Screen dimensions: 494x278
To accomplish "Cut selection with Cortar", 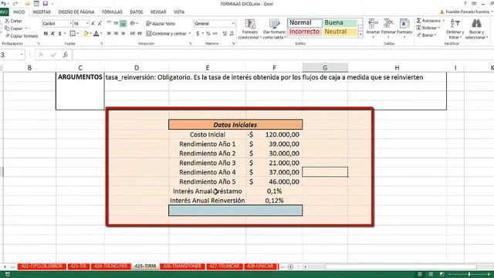I will [13, 21].
